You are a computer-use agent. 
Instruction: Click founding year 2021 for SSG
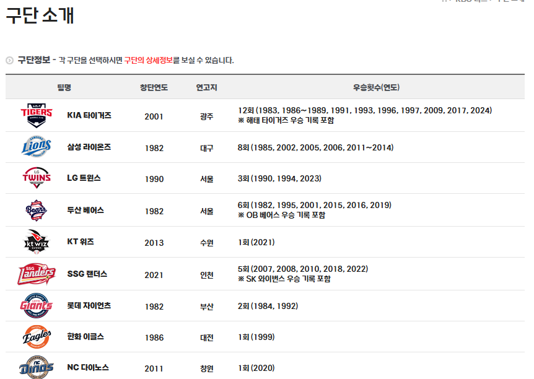154,275
